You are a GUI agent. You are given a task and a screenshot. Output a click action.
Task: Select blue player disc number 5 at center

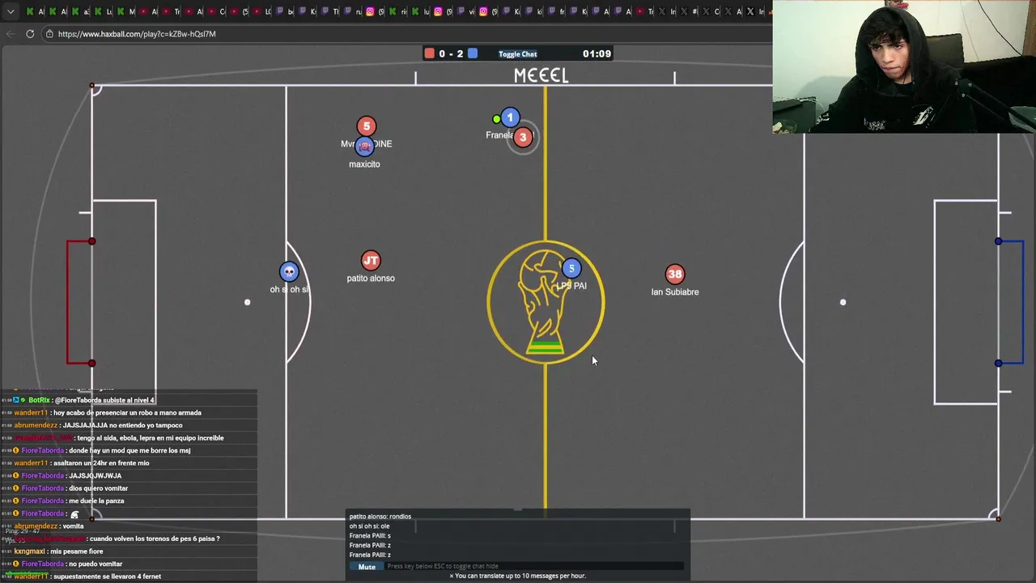click(571, 268)
